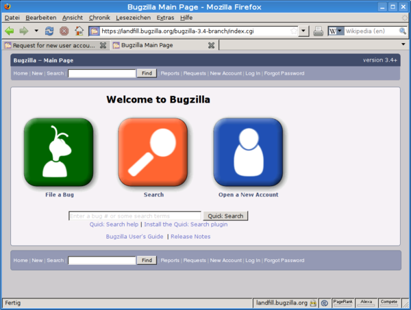Screen dimensions: 411x310
Task: Open the Hilfe menu
Action: click(186, 18)
